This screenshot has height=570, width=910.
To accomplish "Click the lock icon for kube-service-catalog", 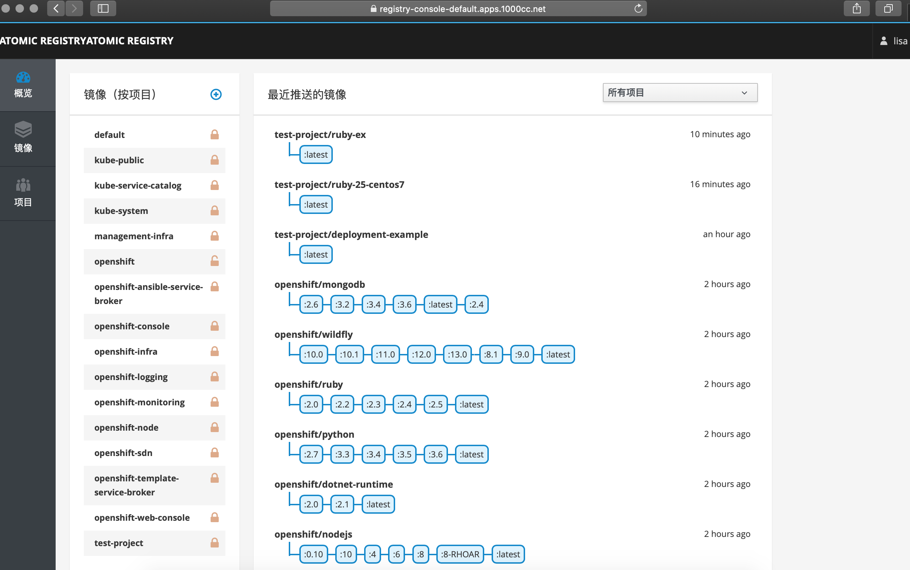I will click(x=215, y=185).
